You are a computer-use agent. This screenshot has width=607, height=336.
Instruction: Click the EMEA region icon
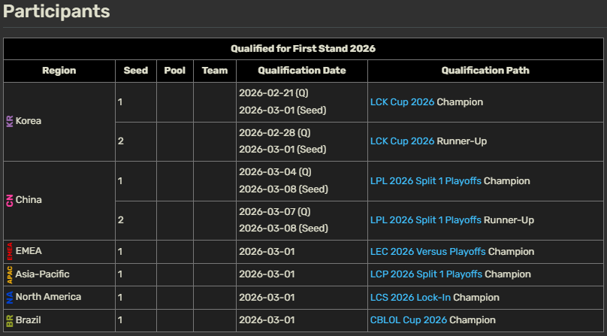pyautogui.click(x=10, y=252)
